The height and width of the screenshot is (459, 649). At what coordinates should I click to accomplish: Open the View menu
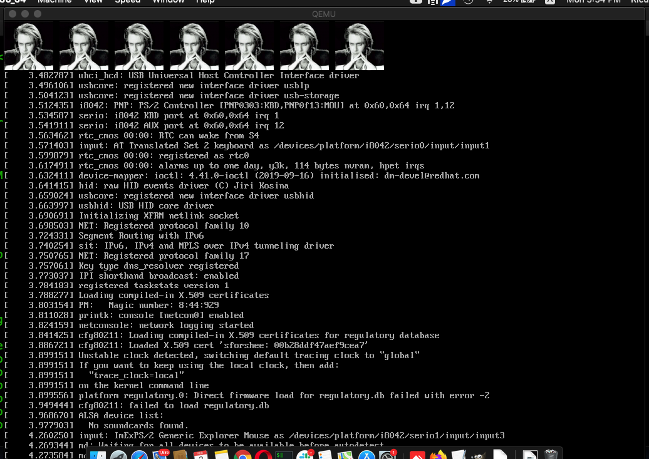[93, 2]
